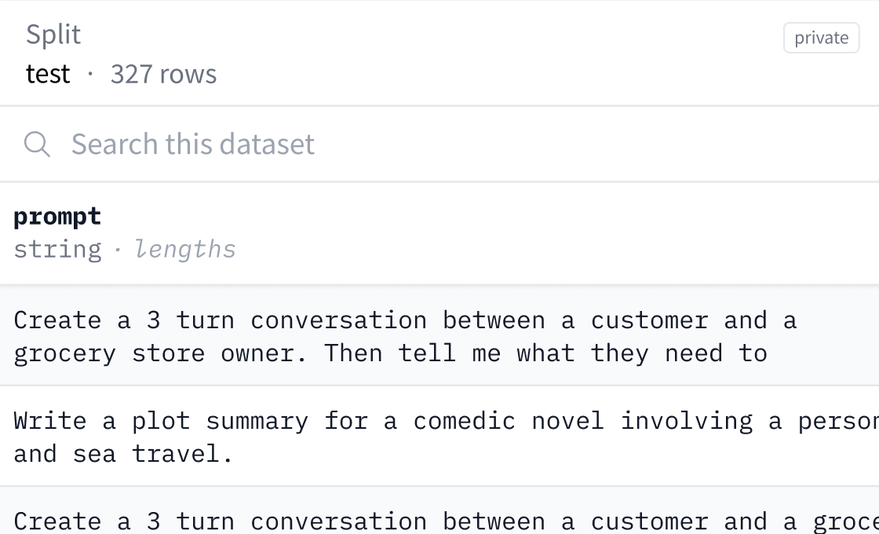This screenshot has height=534, width=879.
Task: Click the column header area
Action: [x=235, y=232]
